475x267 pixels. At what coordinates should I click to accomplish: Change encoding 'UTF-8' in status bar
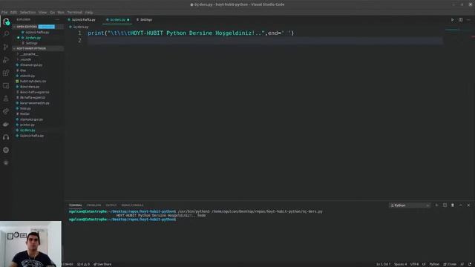414,264
